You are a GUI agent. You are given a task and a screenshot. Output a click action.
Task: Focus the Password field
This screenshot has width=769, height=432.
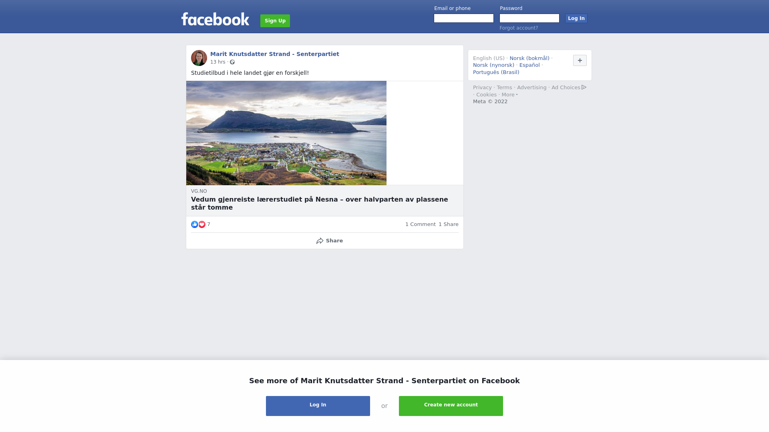(529, 18)
